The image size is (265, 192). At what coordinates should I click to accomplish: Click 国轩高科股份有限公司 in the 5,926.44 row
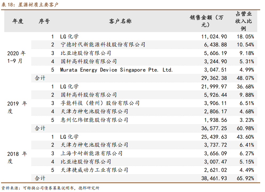click(x=89, y=95)
